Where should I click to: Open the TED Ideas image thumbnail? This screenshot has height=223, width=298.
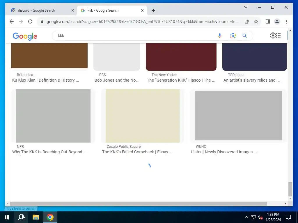[x=254, y=57]
